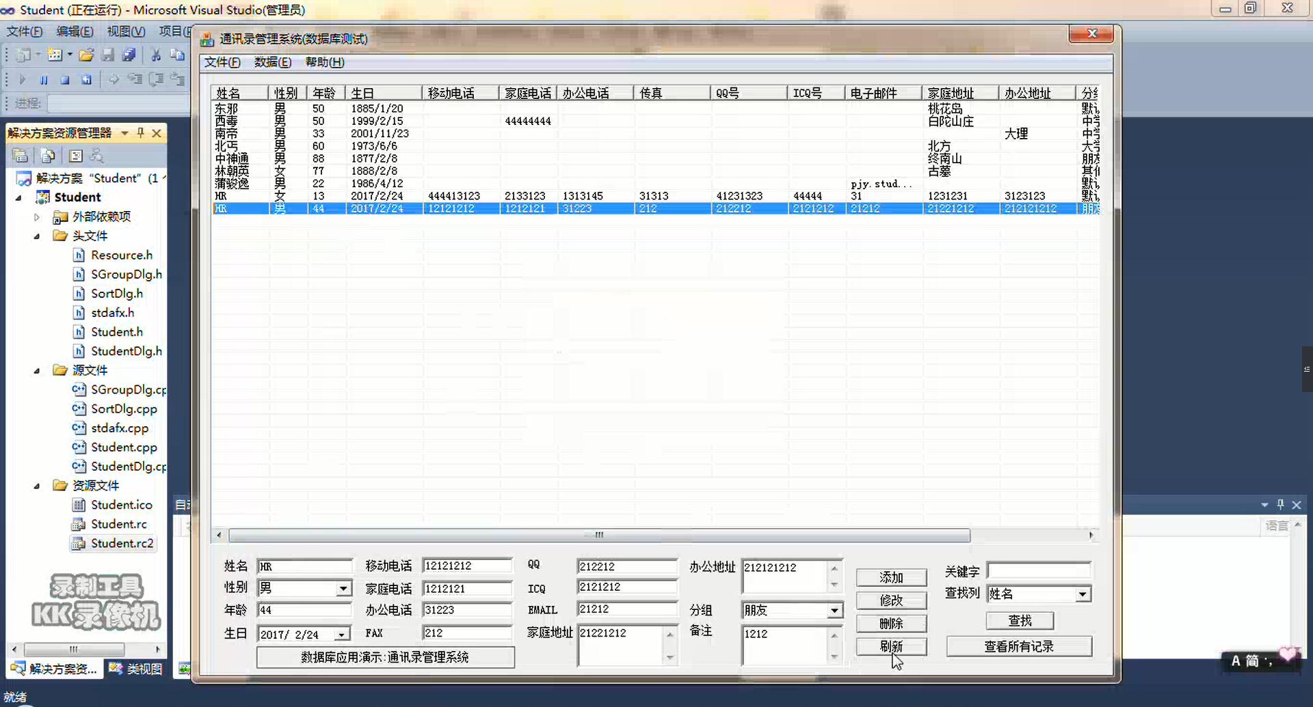This screenshot has width=1313, height=707.
Task: Click Cut scissors icon
Action: click(x=155, y=55)
